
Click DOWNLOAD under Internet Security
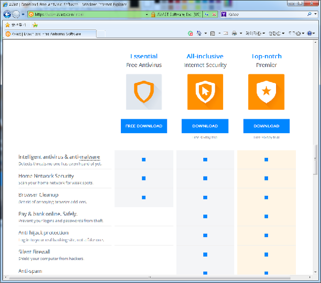coord(205,126)
